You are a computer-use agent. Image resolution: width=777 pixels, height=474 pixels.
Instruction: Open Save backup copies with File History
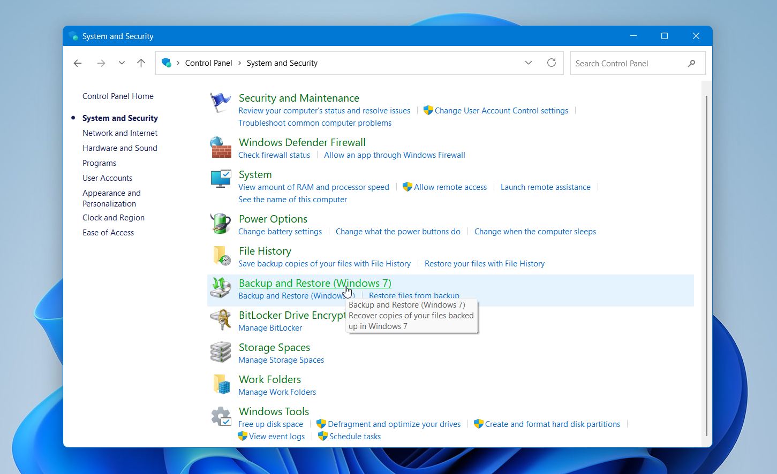[x=325, y=264]
